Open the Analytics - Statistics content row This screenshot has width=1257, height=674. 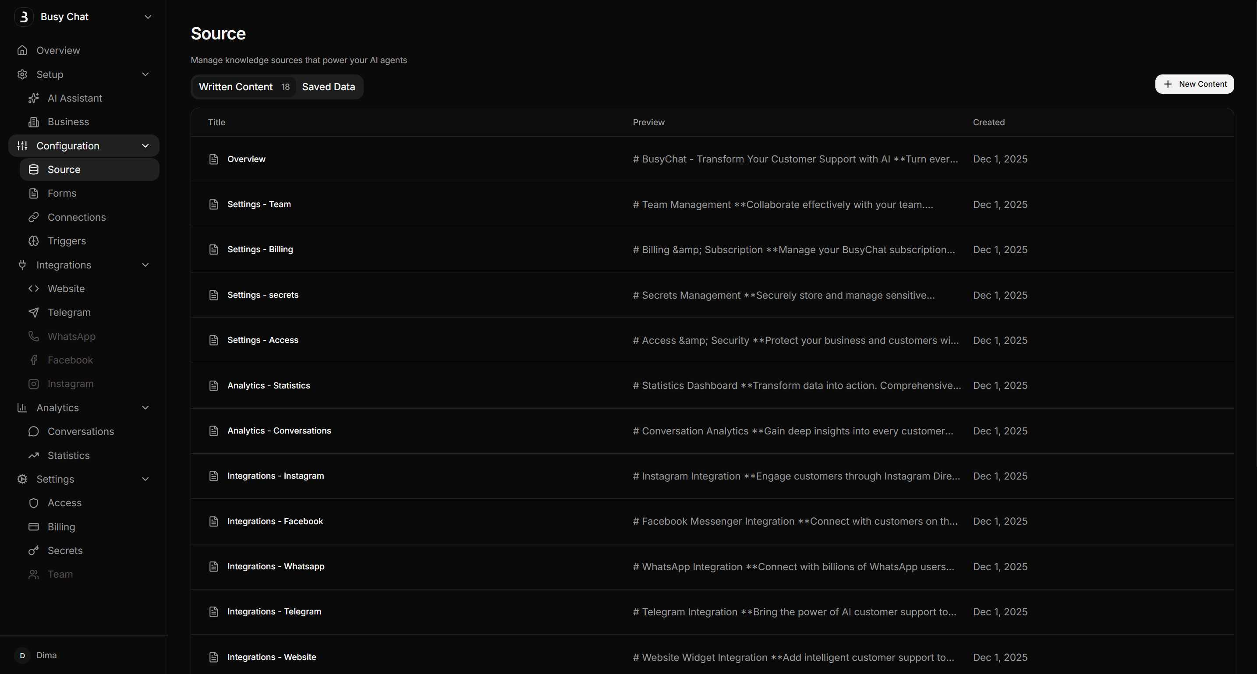point(269,385)
